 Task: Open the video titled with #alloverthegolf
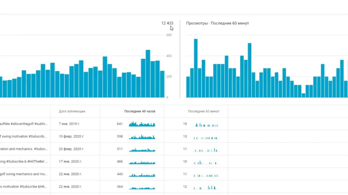24,124
